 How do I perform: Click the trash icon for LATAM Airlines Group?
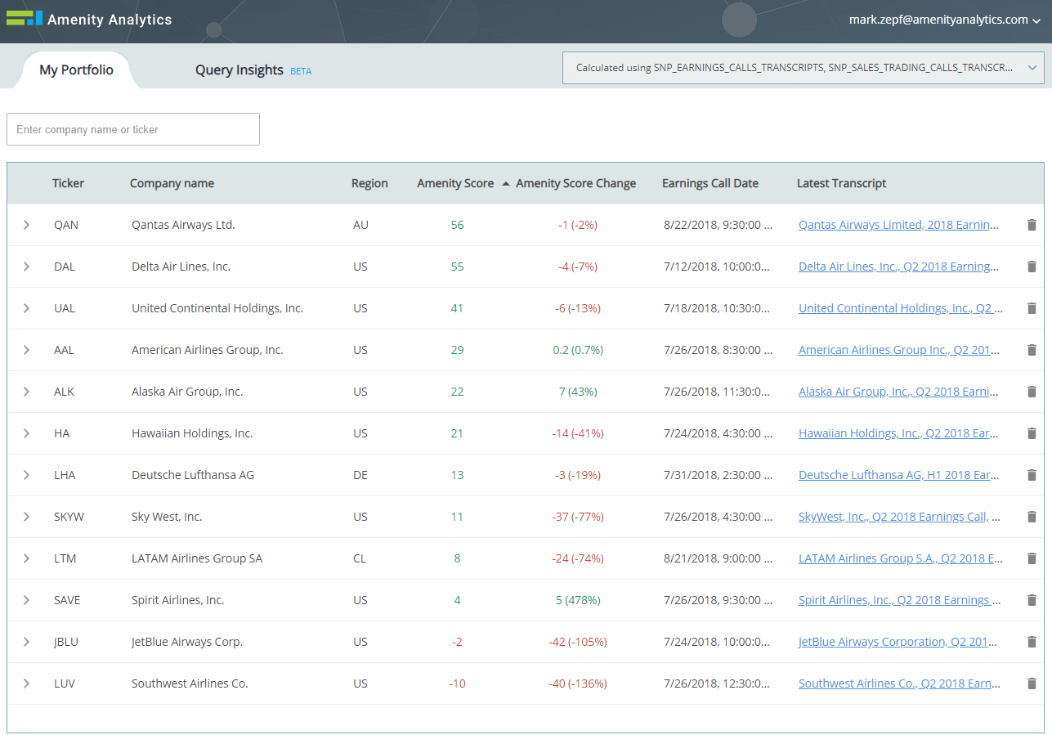tap(1032, 558)
